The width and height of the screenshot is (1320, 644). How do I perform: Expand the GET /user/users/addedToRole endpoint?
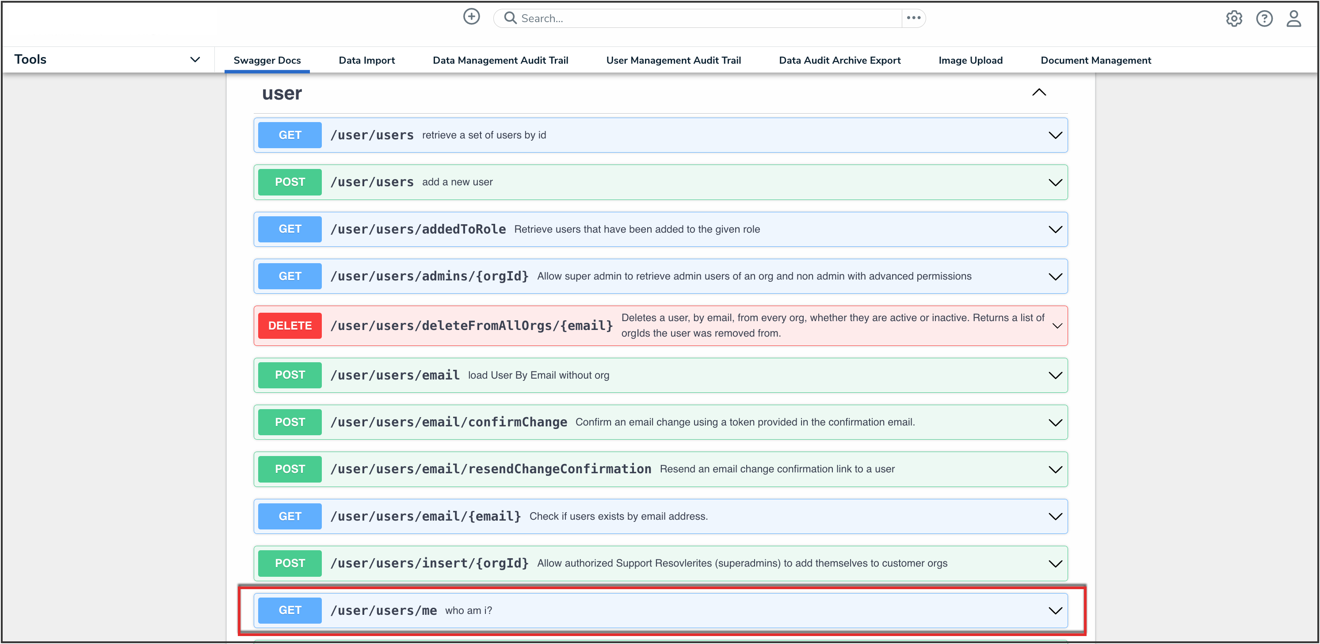1055,229
